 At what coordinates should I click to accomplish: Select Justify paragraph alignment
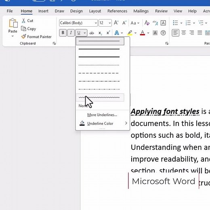click(x=199, y=33)
